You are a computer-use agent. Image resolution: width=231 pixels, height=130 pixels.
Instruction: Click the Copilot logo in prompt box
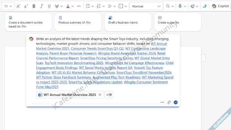(31, 39)
